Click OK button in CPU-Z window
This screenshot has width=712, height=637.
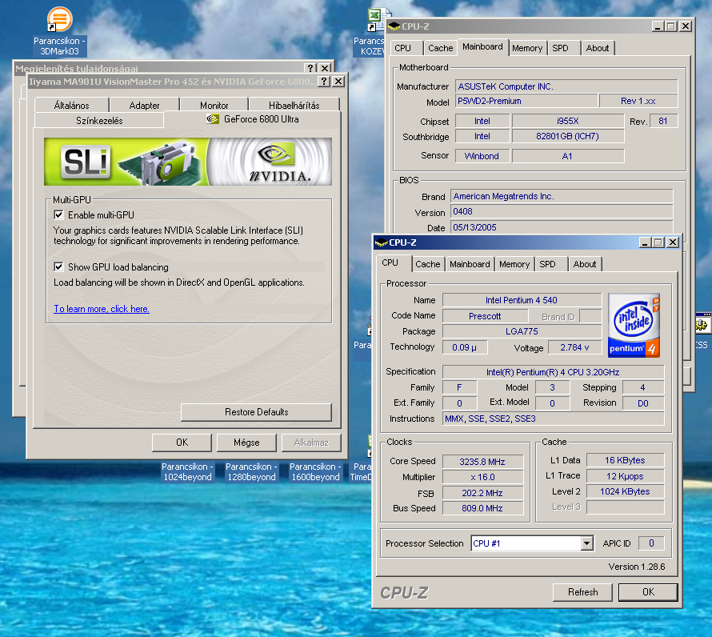pos(648,592)
